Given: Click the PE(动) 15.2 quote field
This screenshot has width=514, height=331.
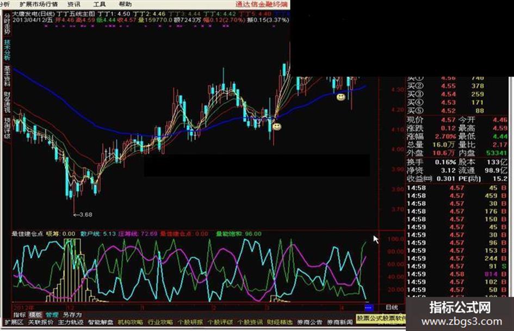Looking at the screenshot, I should pos(483,179).
